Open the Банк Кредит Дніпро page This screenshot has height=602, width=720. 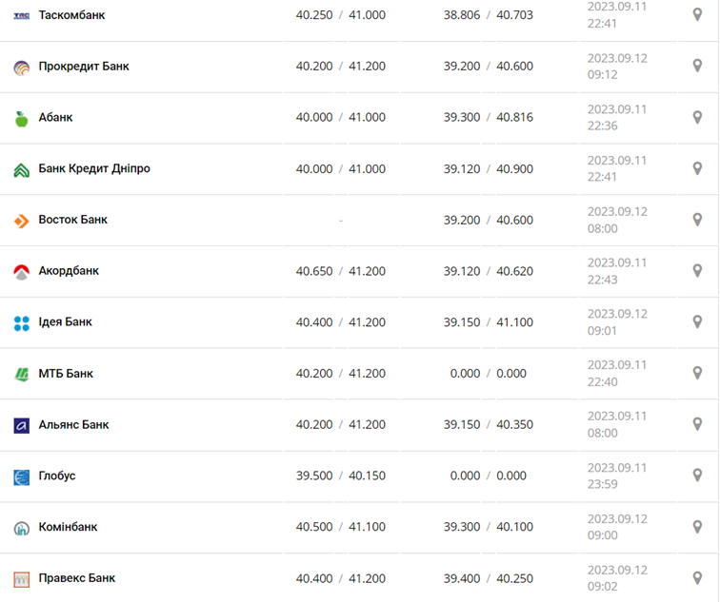(x=94, y=168)
